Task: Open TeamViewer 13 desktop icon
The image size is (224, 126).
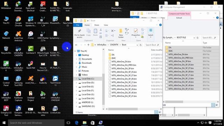Action: [55, 81]
